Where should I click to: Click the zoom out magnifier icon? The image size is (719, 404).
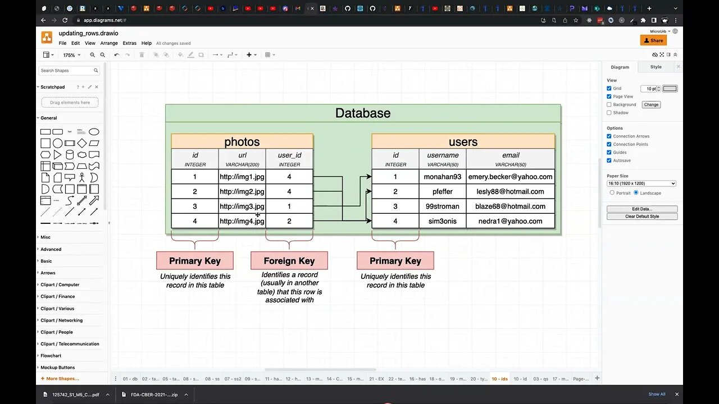point(102,55)
